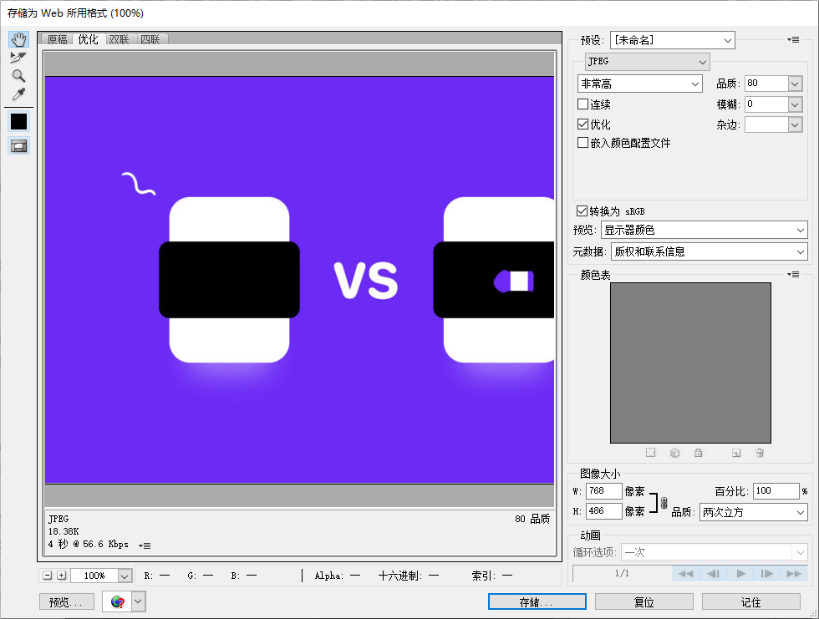
Task: Open the 元数据 dropdown
Action: point(709,251)
